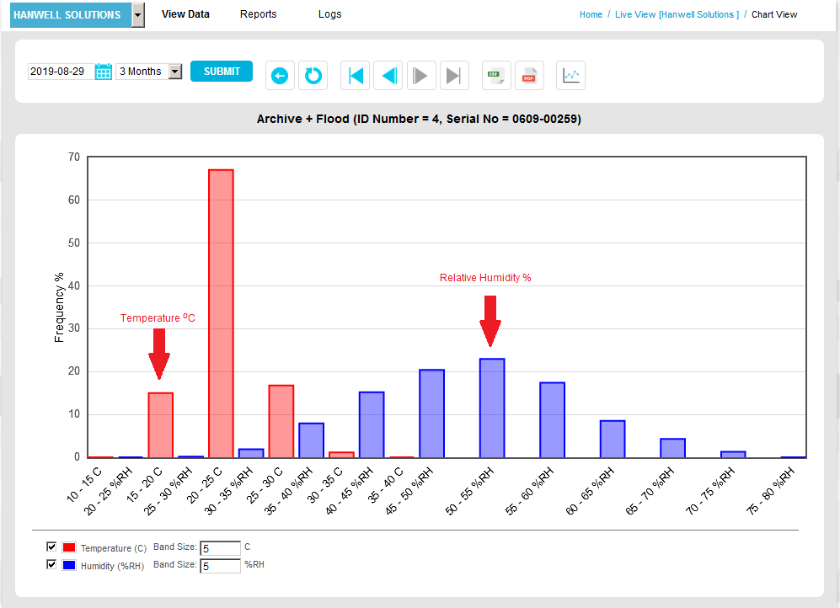Go to the Home breadcrumb link
This screenshot has height=608, width=840.
point(591,14)
